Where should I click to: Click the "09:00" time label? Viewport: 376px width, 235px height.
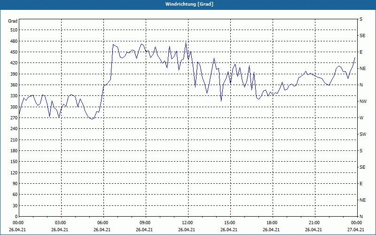(145, 223)
